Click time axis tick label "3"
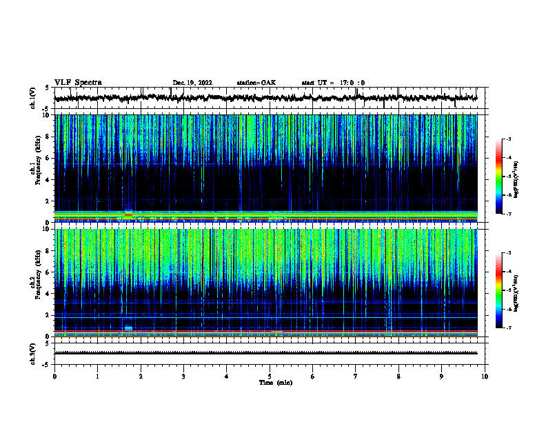This screenshot has width=546, height=422. point(183,376)
